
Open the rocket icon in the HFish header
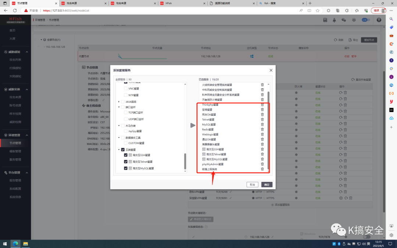334,20
